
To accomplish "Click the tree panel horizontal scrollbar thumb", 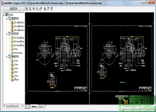I will tap(12, 106).
